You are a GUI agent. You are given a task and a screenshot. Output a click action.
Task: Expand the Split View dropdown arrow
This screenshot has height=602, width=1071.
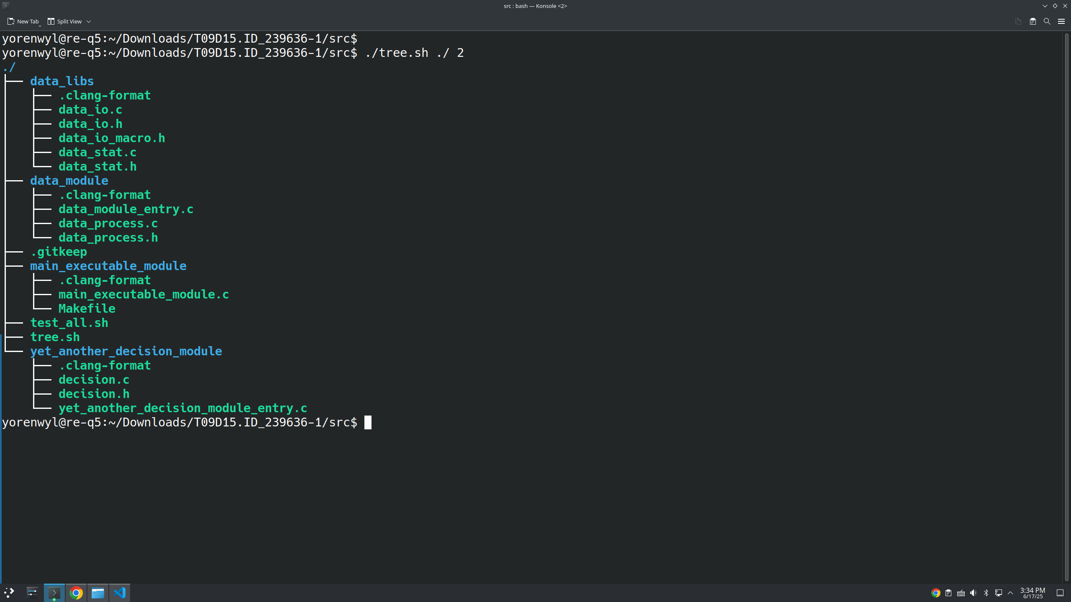pos(89,21)
